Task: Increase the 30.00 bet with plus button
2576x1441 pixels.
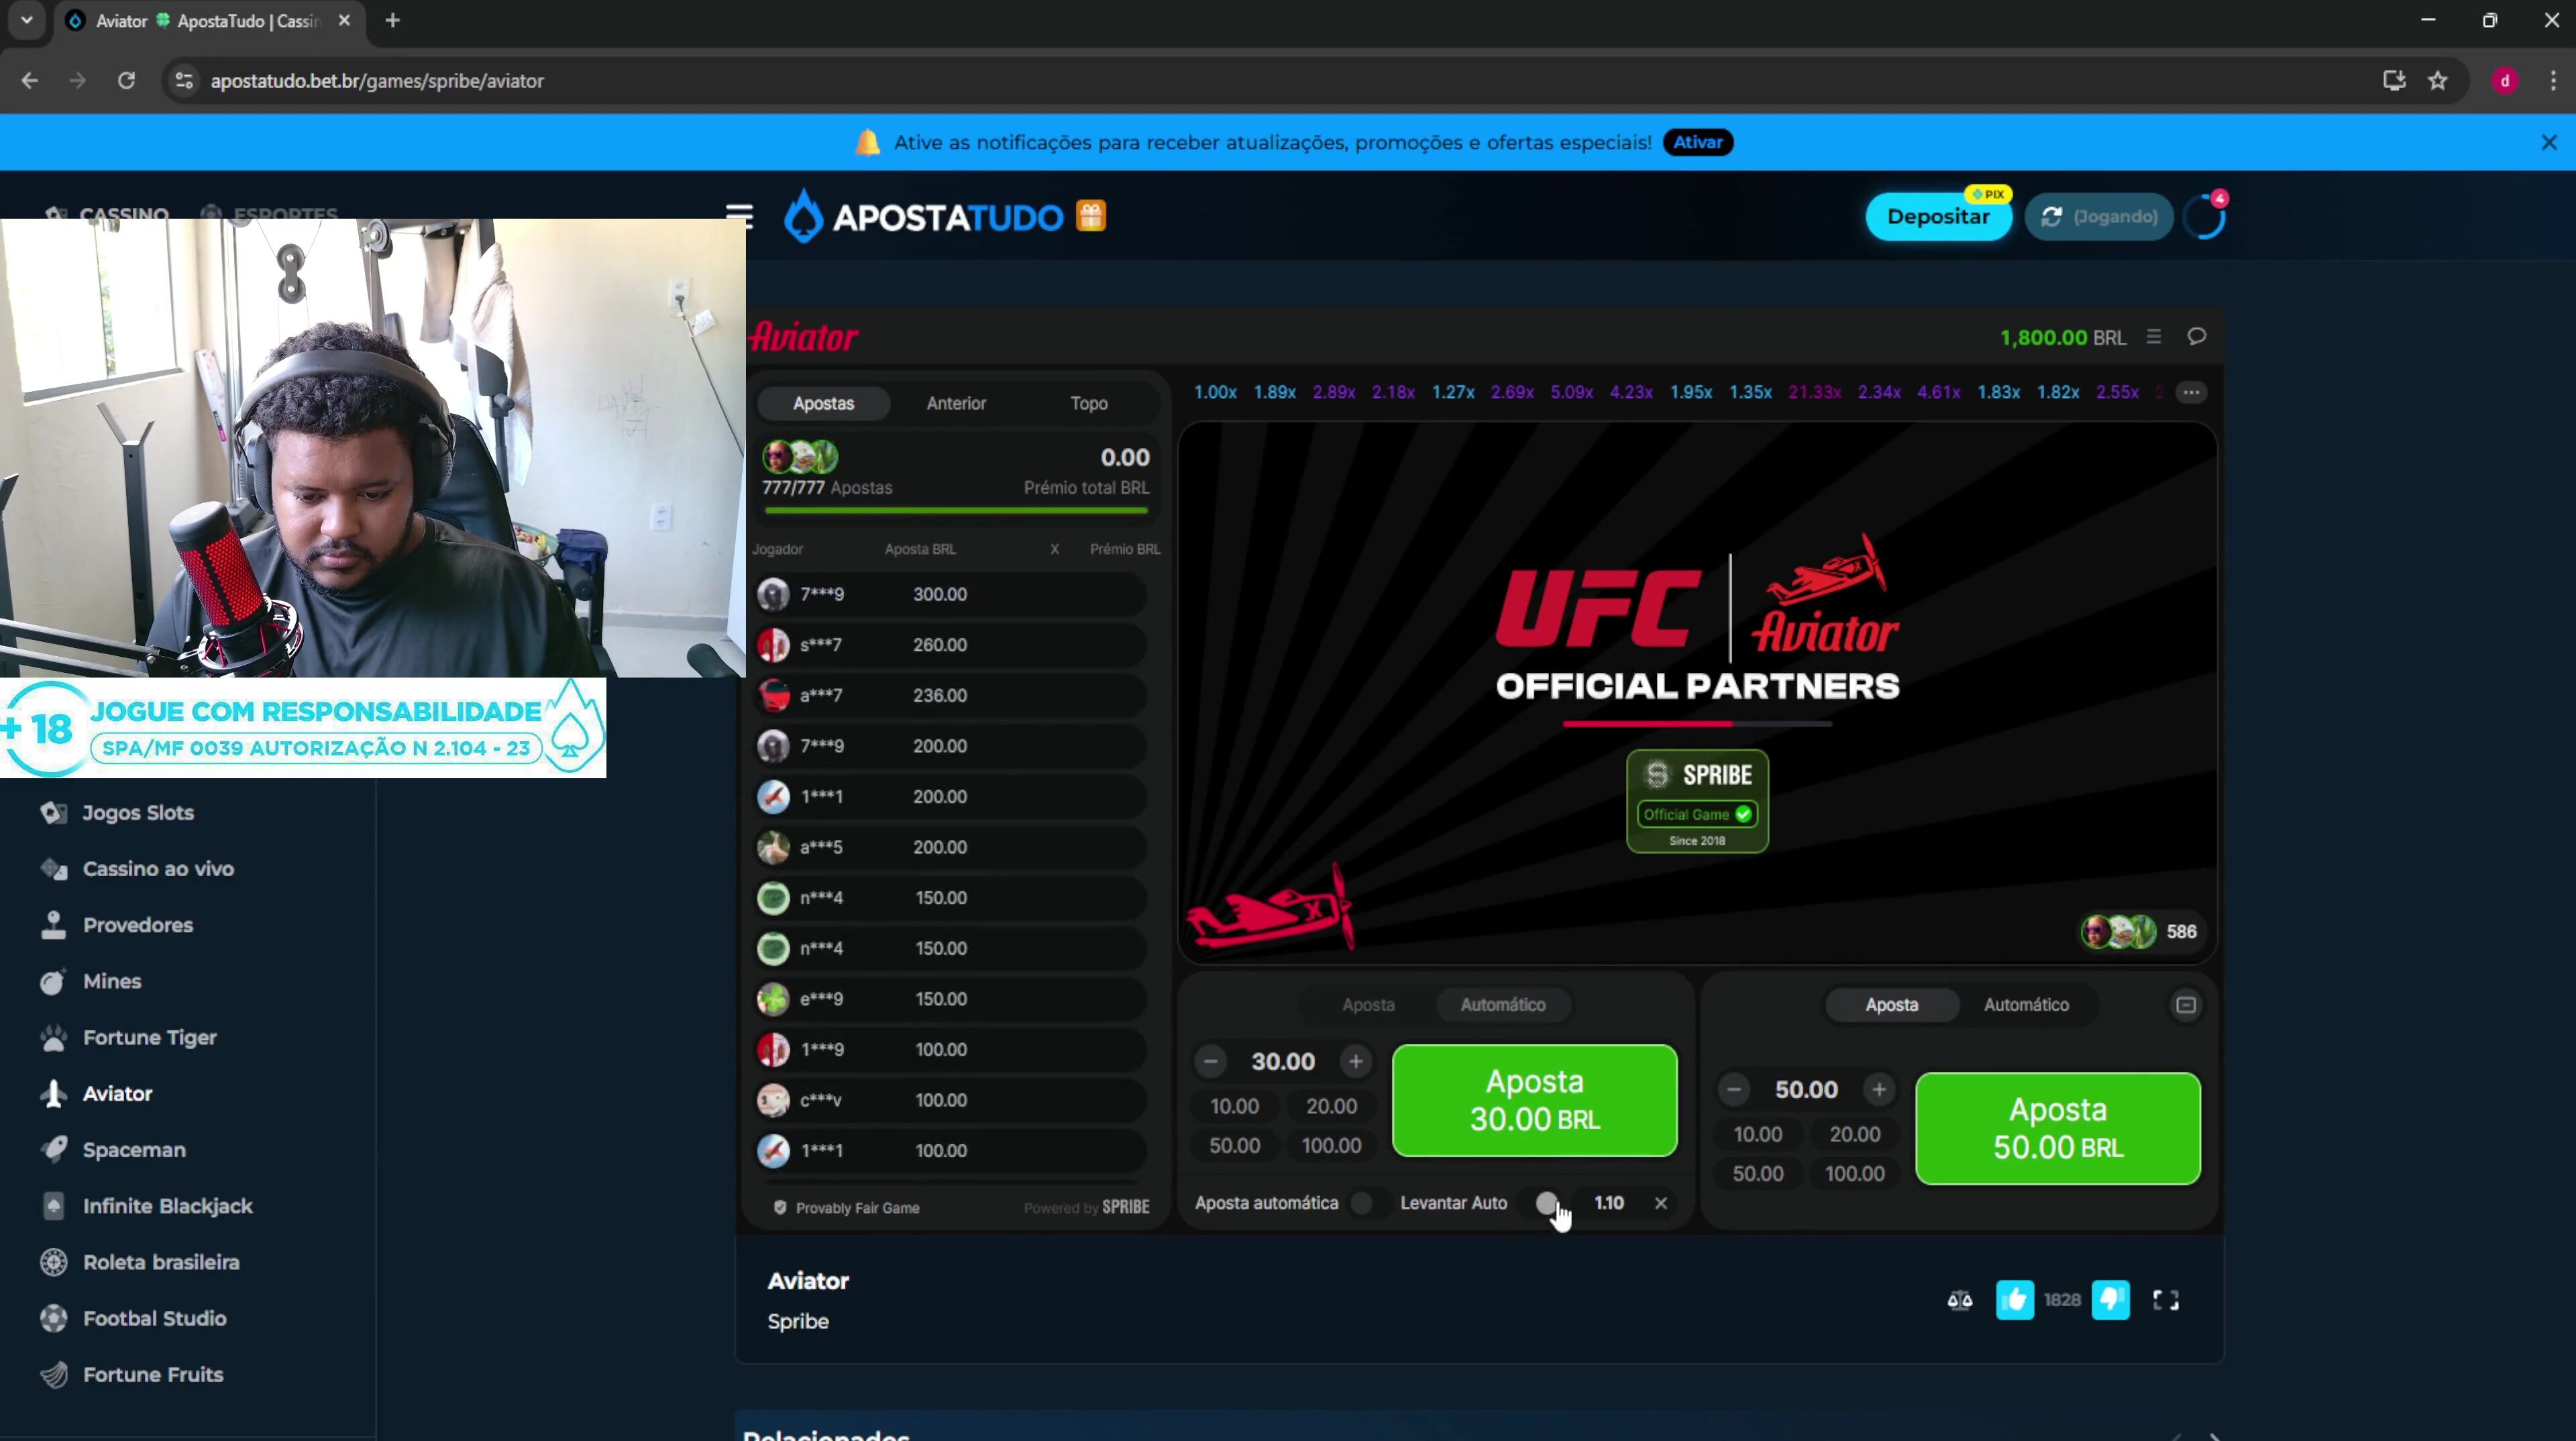Action: 1356,1061
